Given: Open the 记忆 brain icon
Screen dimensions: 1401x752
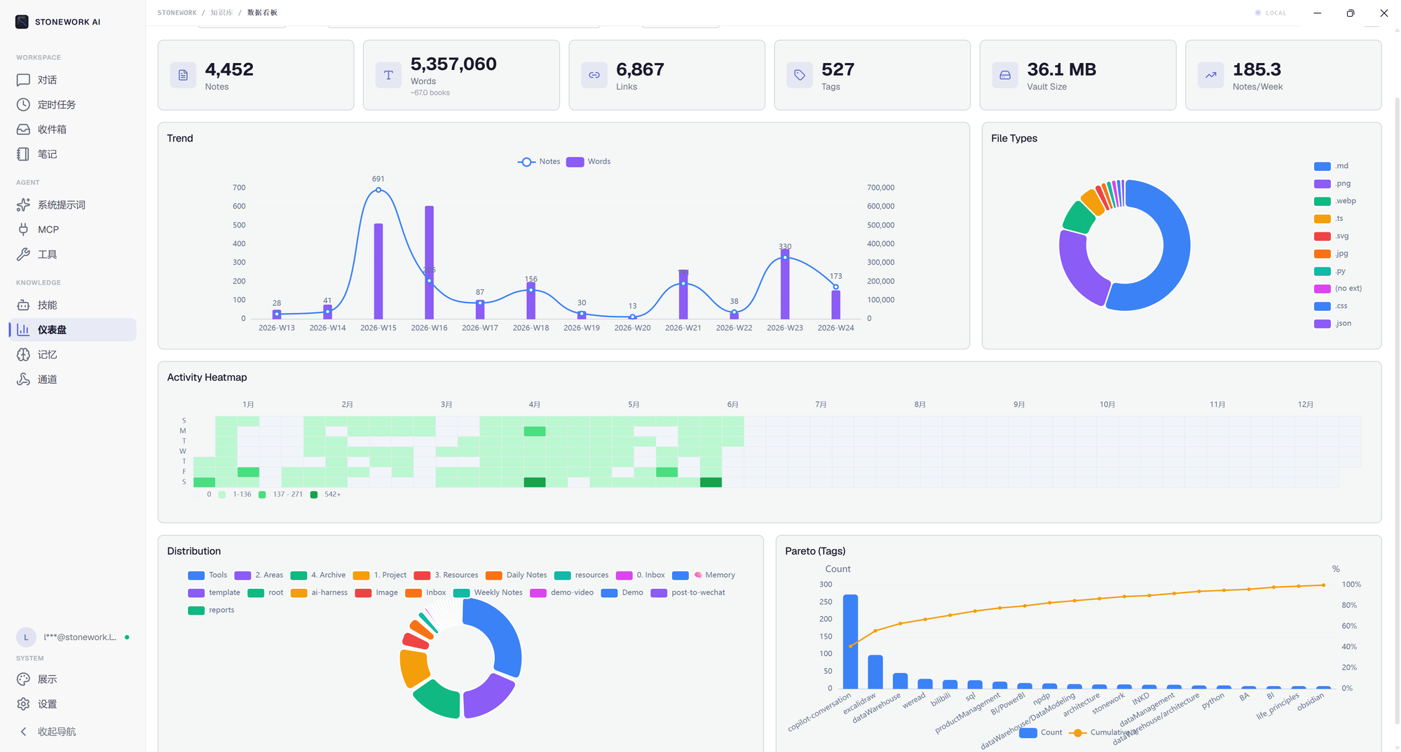Looking at the screenshot, I should click(x=23, y=355).
